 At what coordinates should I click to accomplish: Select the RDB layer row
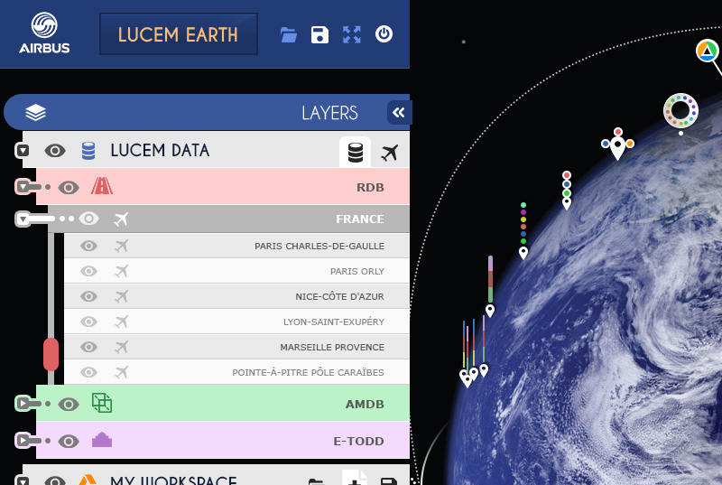click(x=223, y=187)
